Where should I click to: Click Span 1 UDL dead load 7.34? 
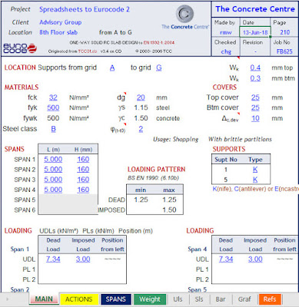click(x=53, y=259)
